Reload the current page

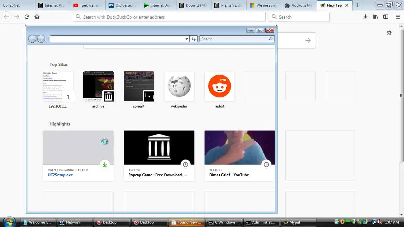tap(27, 17)
